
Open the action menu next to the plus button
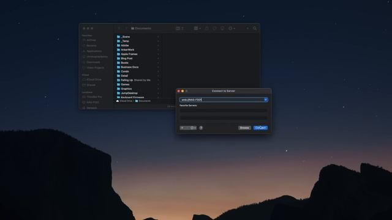pos(193,128)
